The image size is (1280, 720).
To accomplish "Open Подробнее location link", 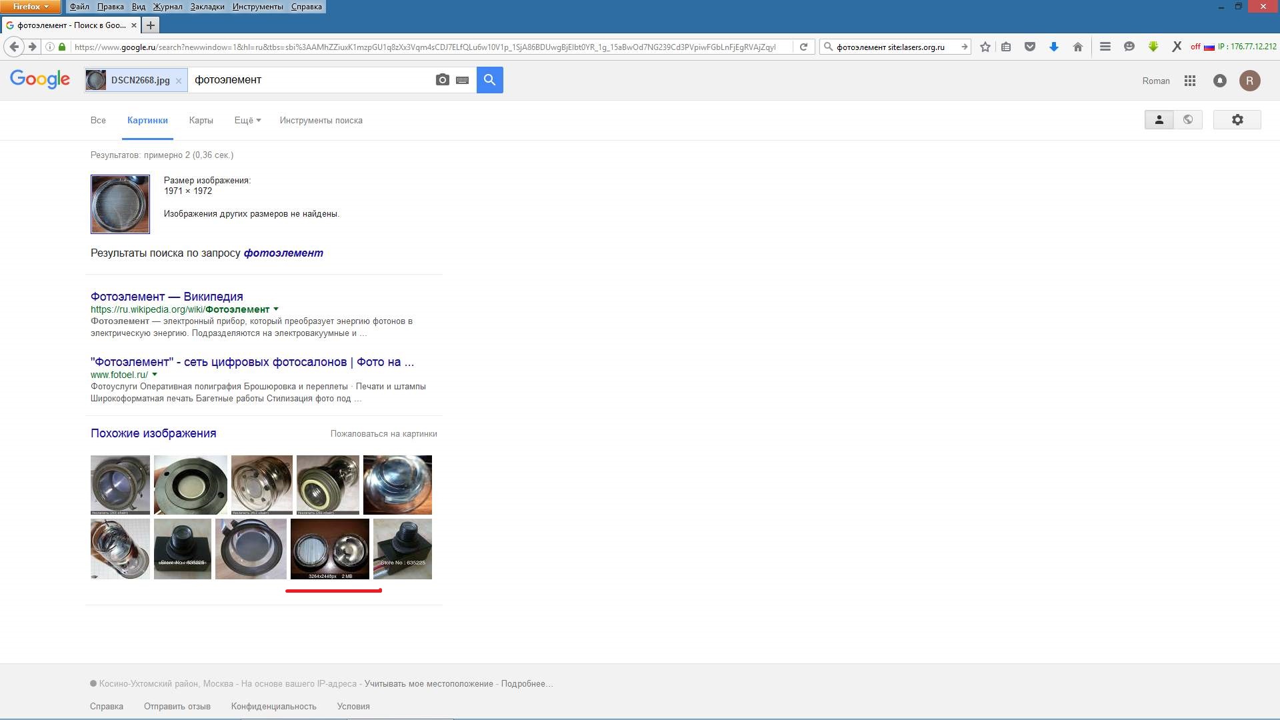I will click(x=527, y=684).
